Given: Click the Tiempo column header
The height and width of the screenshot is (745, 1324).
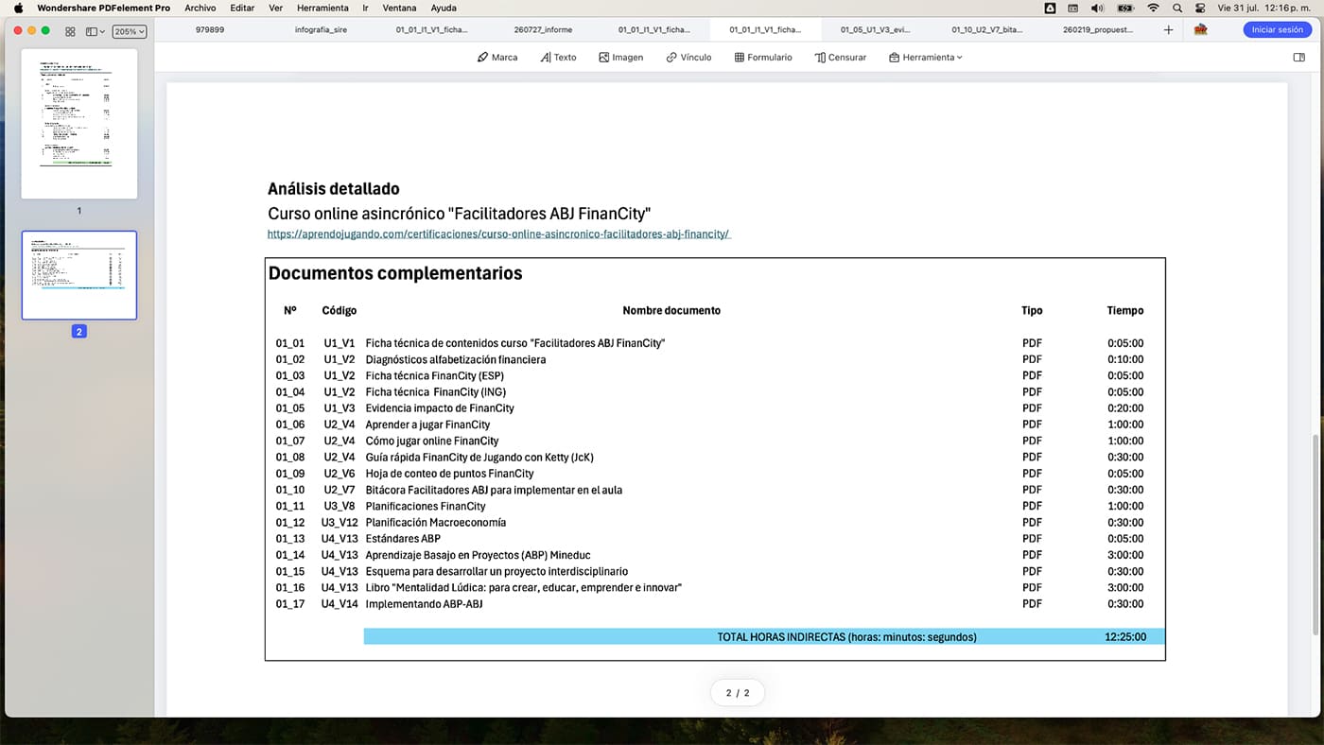Looking at the screenshot, I should 1125,310.
